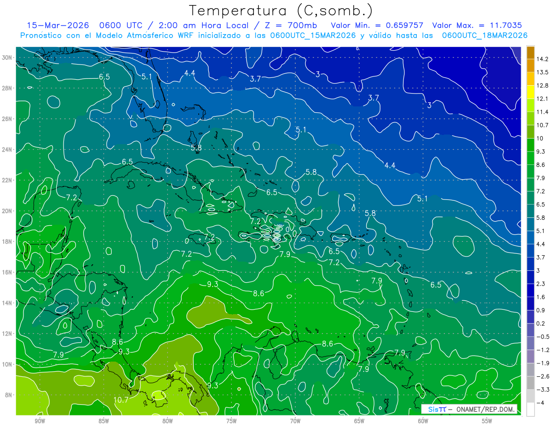Click the -3.3 label on the color scale
This screenshot has height=427, width=552.
point(543,390)
